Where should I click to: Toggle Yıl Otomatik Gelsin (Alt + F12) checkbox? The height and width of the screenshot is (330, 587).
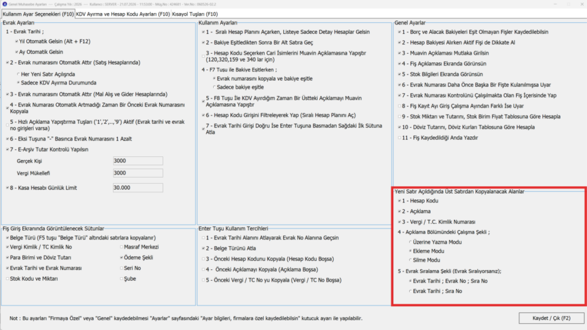point(17,41)
